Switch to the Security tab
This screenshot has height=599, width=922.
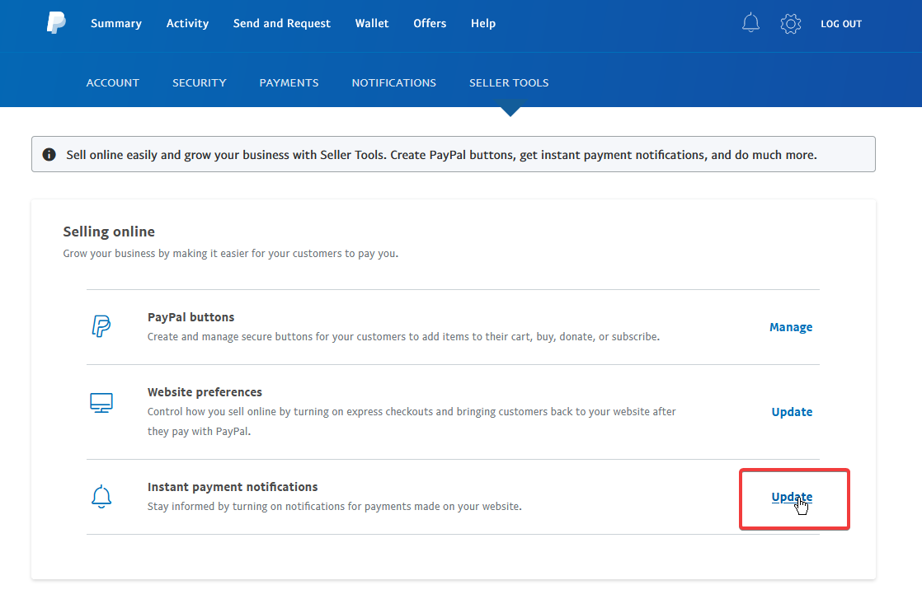(x=199, y=82)
